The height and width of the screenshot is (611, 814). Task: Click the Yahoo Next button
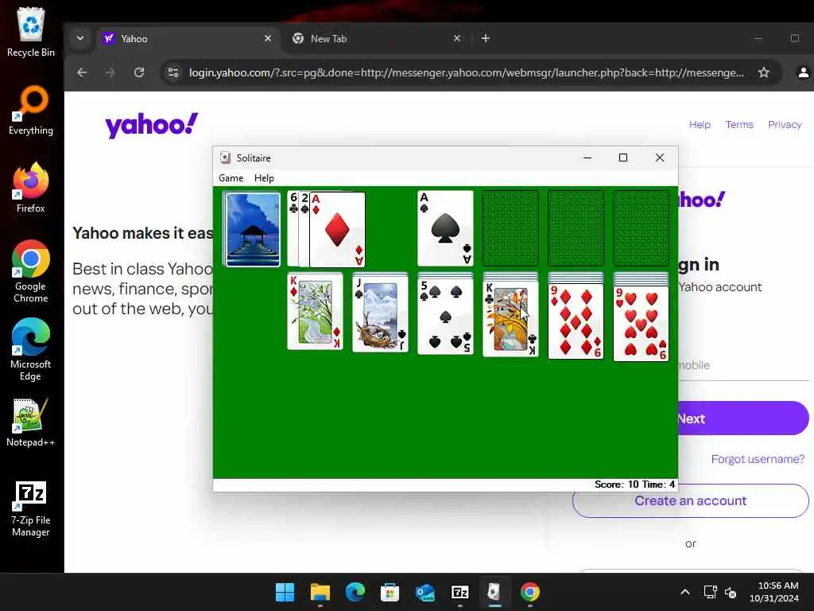point(743,418)
